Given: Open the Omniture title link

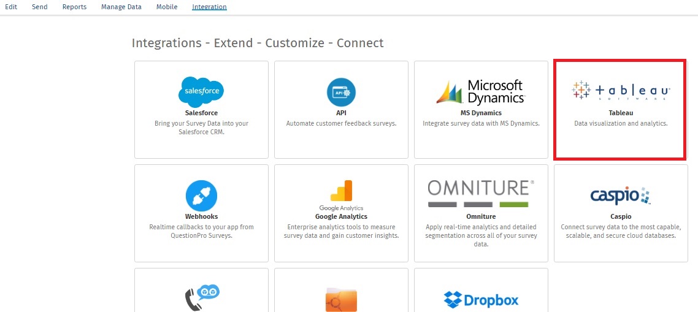Looking at the screenshot, I should [481, 217].
